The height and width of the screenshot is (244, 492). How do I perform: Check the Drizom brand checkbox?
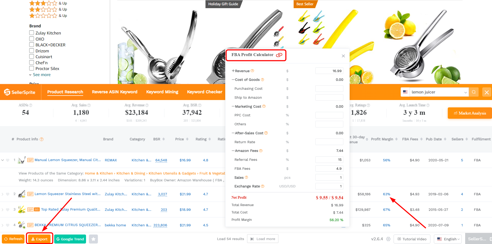(x=32, y=51)
